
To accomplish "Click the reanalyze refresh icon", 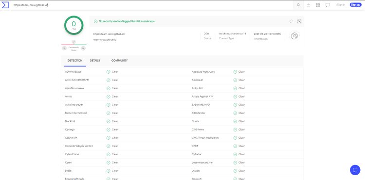I will (291, 21).
